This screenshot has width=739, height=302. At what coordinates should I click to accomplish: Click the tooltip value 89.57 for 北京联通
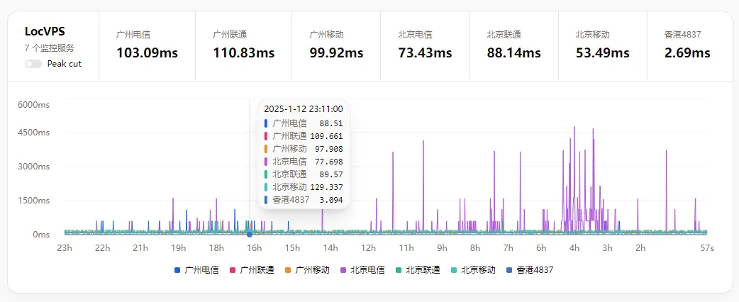coord(331,174)
